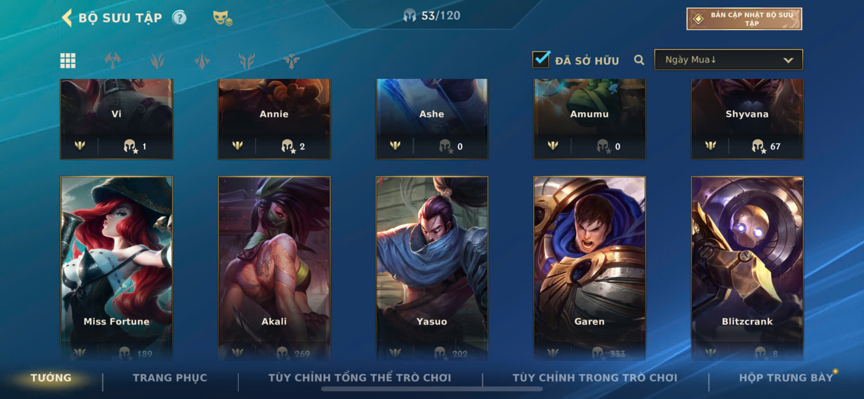Filter champions by Marksman role icon
The width and height of the screenshot is (864, 399).
tap(247, 61)
